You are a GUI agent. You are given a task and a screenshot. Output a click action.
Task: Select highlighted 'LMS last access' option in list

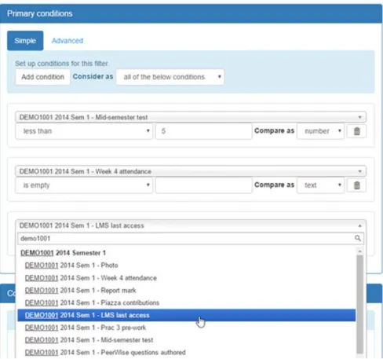[x=187, y=315]
